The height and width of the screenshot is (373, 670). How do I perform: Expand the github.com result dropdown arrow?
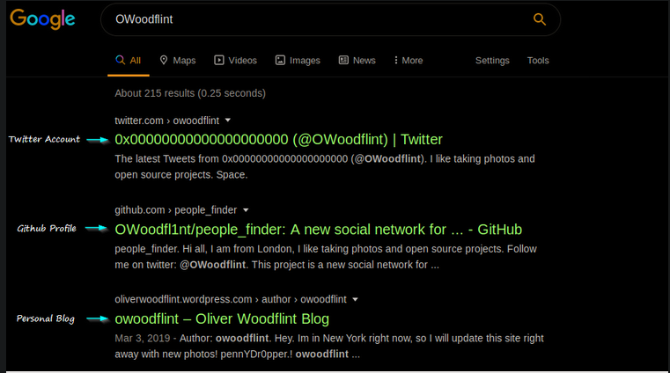tap(246, 210)
